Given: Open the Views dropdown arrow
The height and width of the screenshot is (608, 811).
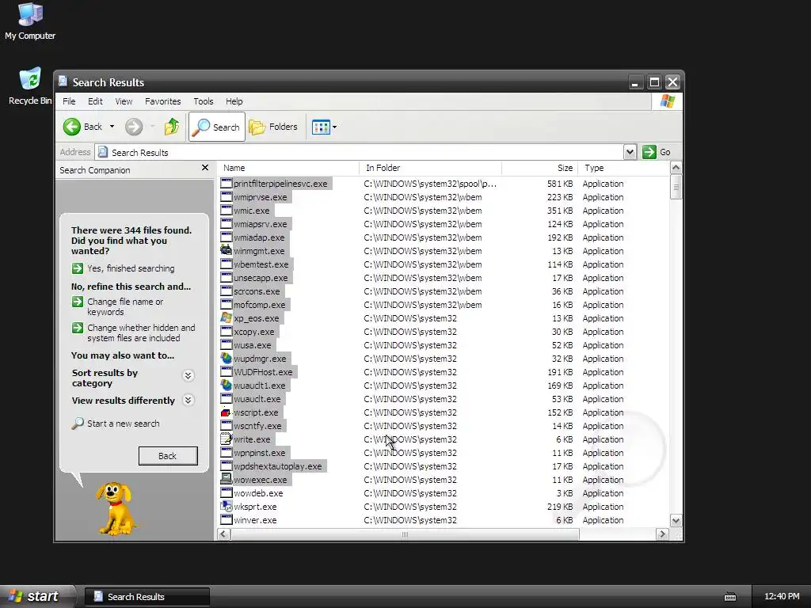Looking at the screenshot, I should (x=335, y=127).
